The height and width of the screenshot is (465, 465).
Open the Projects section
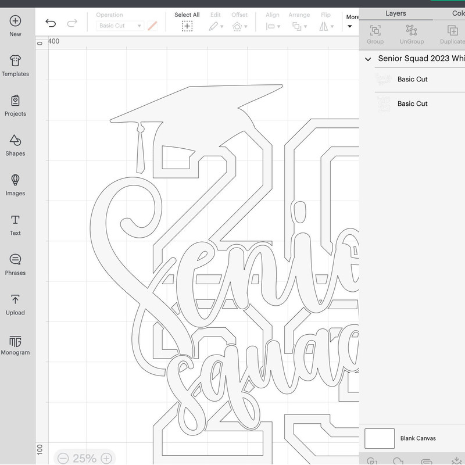click(15, 105)
